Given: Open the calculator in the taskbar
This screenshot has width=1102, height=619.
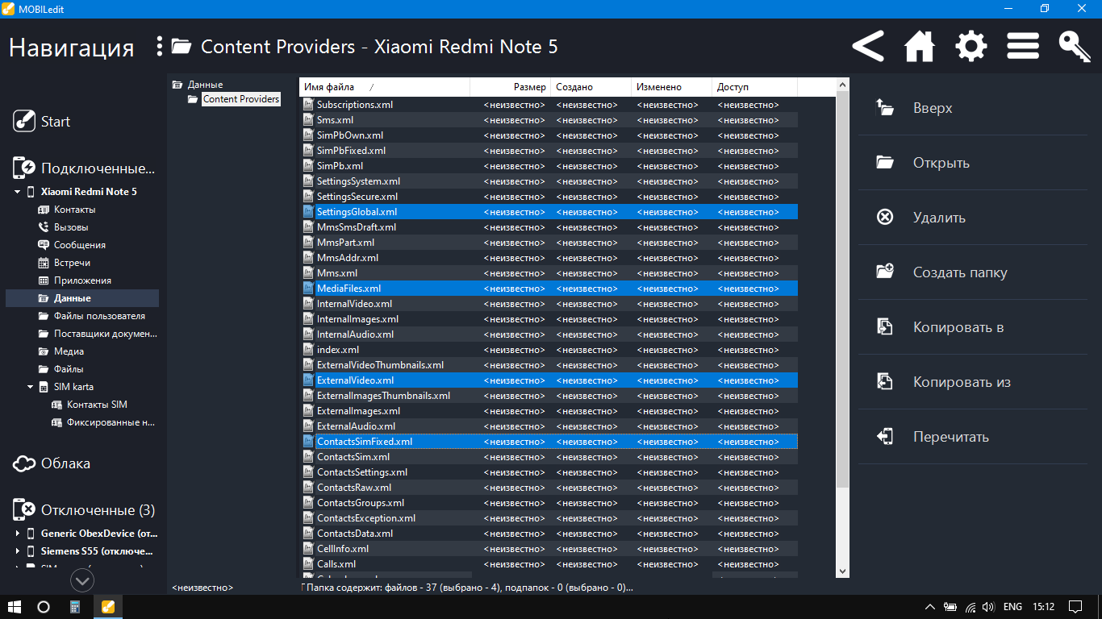Looking at the screenshot, I should [x=75, y=607].
